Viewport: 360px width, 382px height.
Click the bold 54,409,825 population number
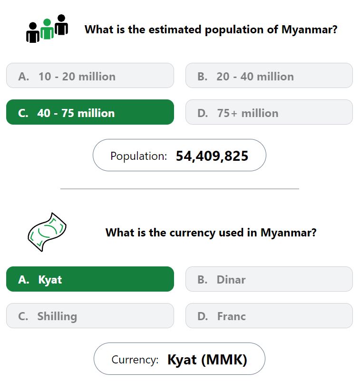(212, 156)
